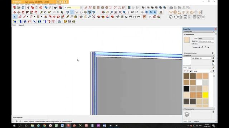This screenshot has width=229, height=128.
Task: Open the Components Edit tab
Action: point(190,121)
